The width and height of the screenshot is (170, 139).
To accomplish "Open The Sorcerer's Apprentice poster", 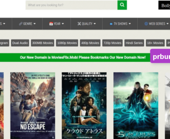I will click(x=136, y=106).
